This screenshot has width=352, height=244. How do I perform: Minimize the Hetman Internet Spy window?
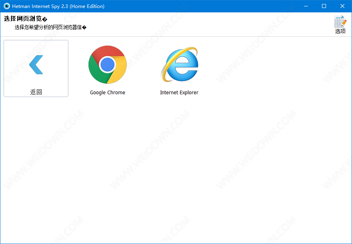(x=306, y=6)
